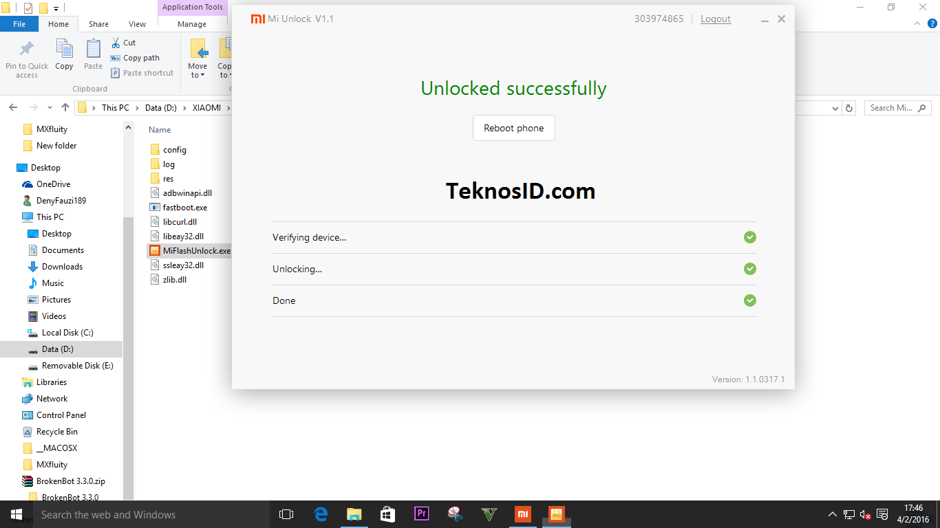Click the green check beside Done
Image resolution: width=940 pixels, height=528 pixels.
point(750,300)
